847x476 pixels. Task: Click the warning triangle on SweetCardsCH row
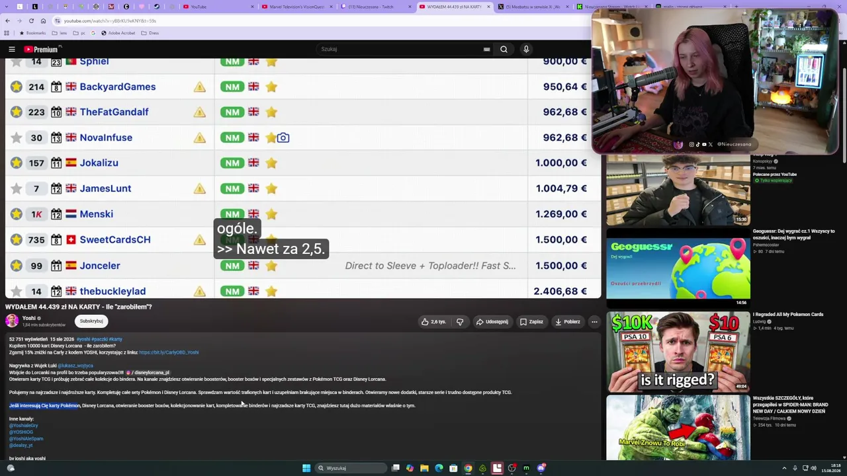pyautogui.click(x=199, y=239)
